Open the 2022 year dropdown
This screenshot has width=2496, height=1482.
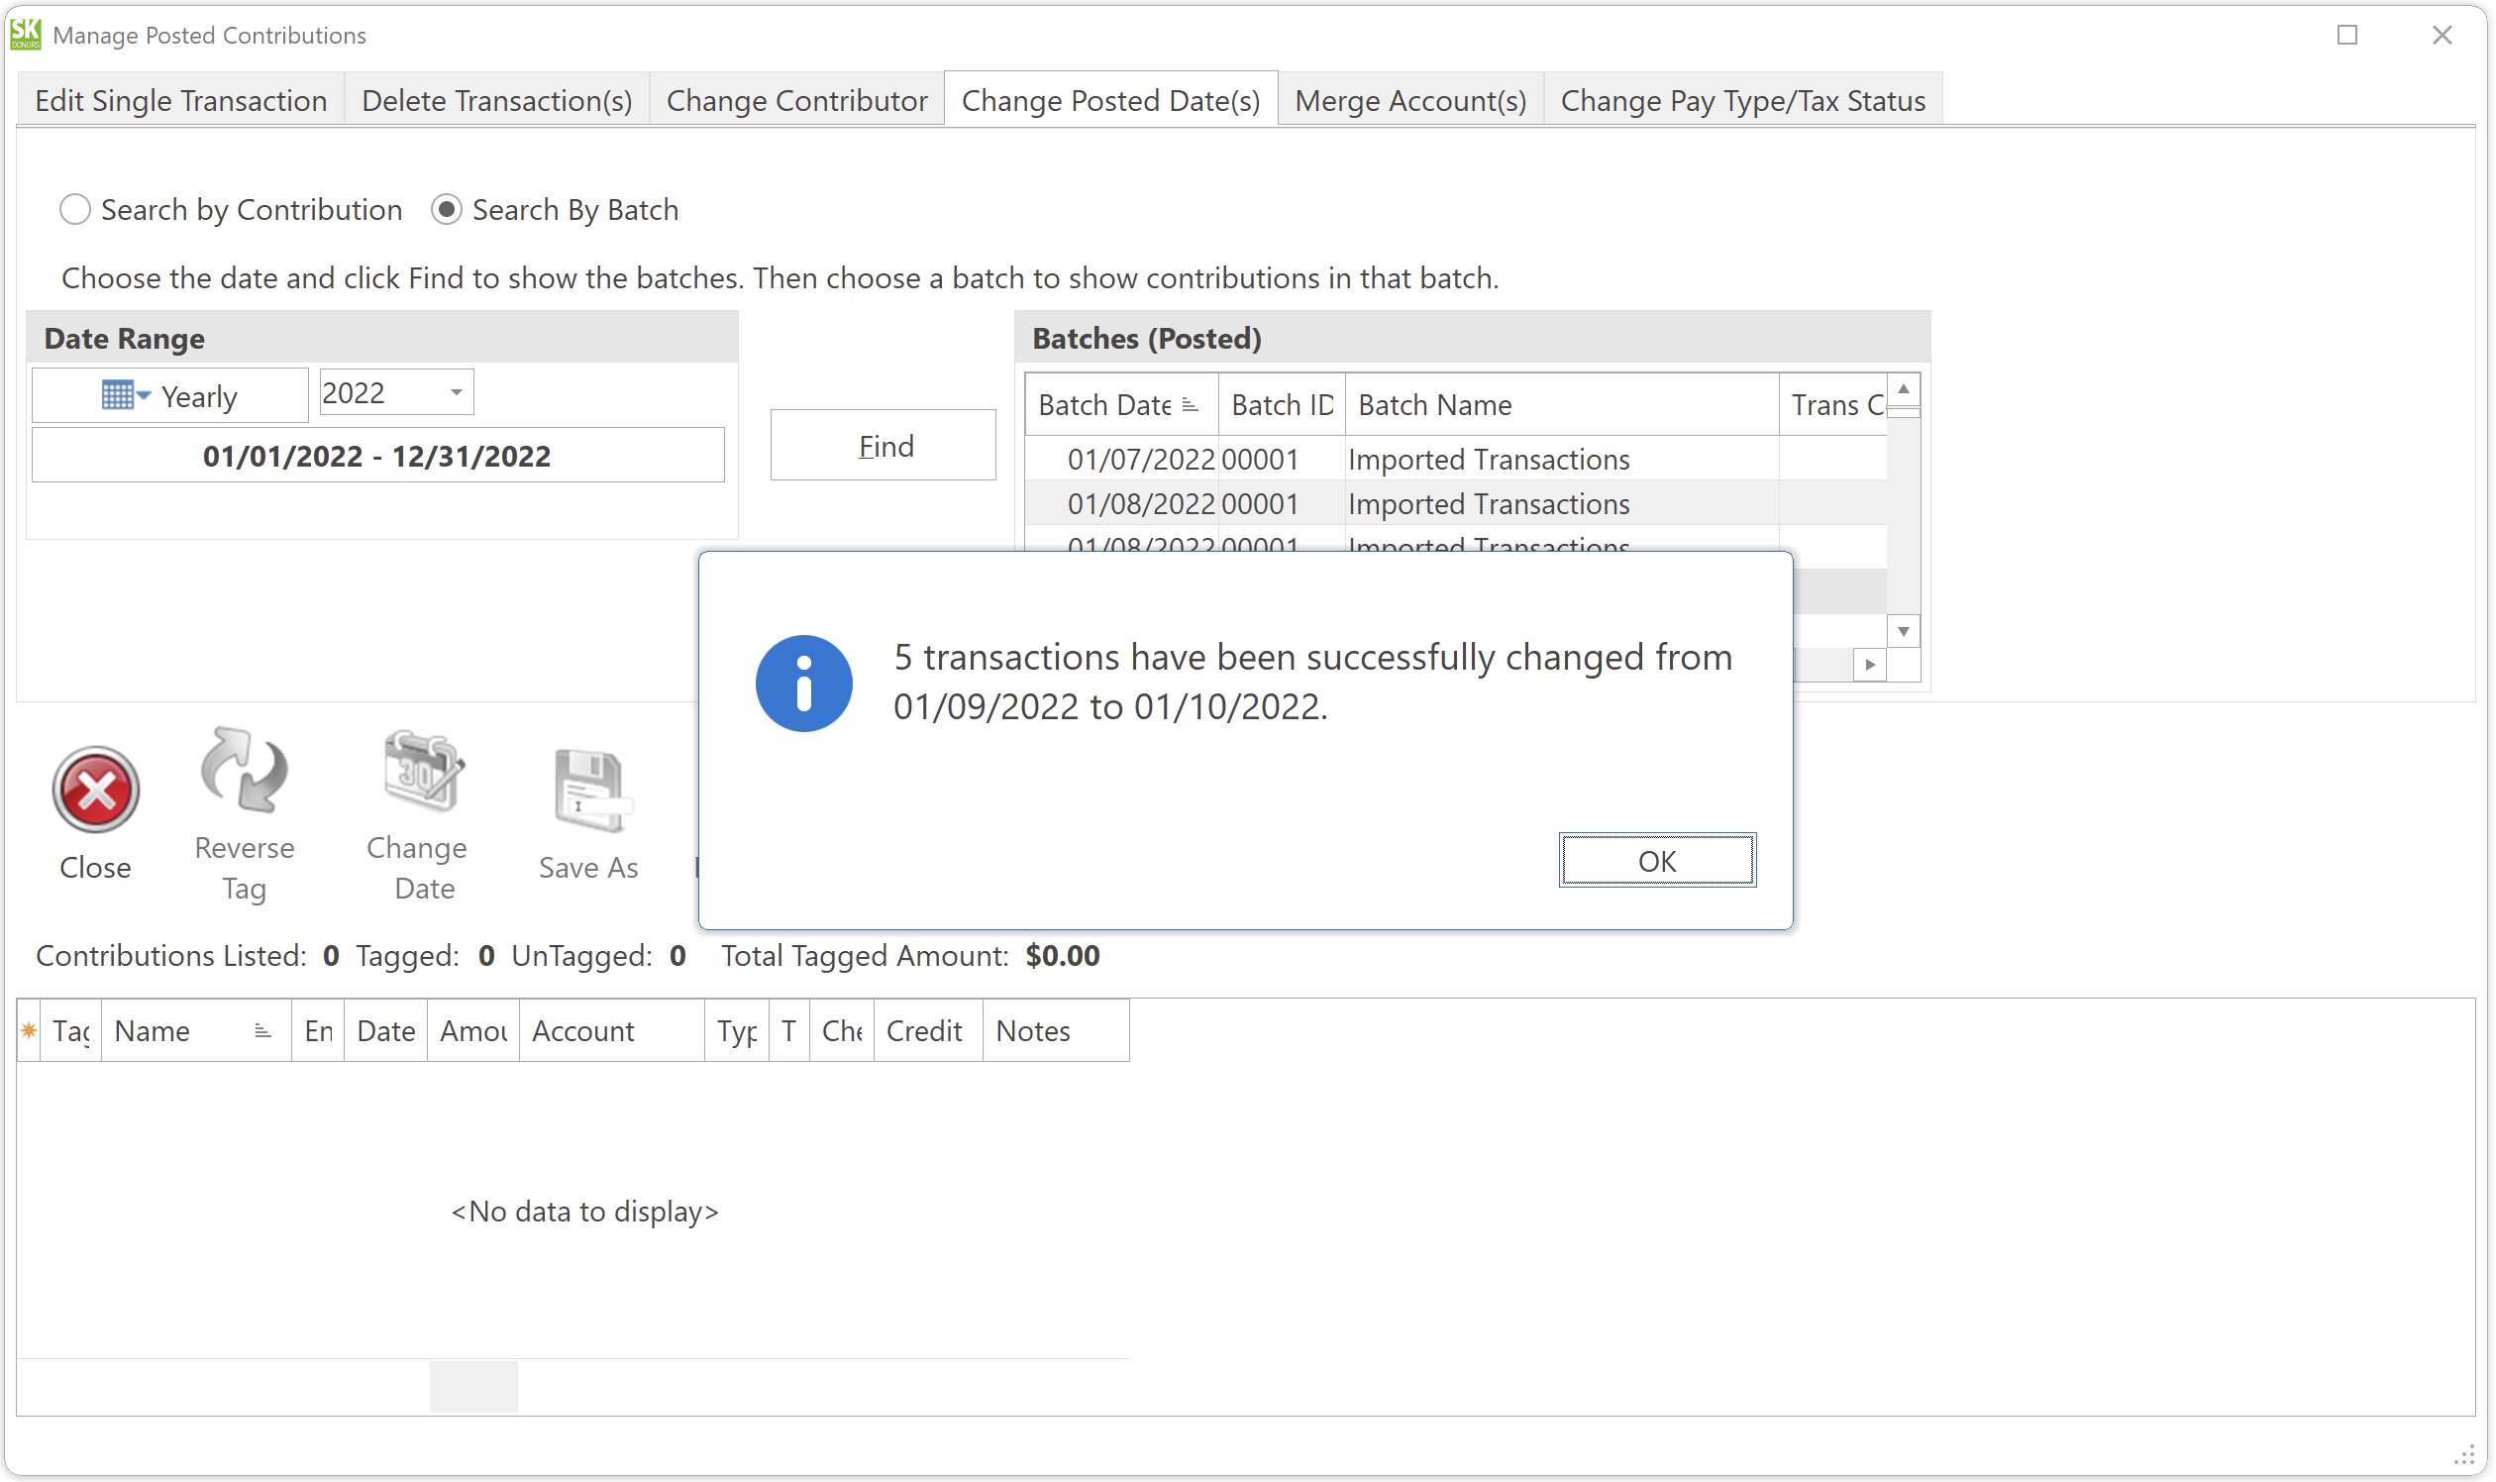click(x=456, y=391)
